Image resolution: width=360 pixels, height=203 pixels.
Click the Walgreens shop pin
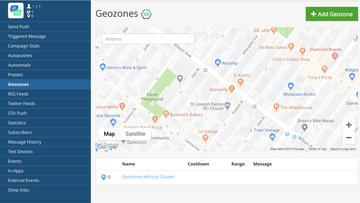(x=352, y=77)
